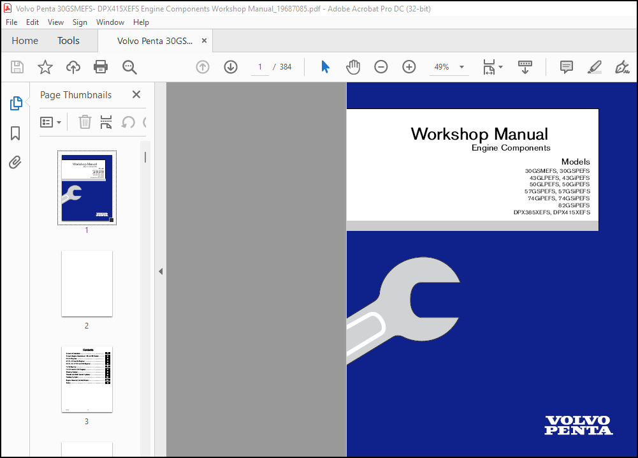The width and height of the screenshot is (638, 458).
Task: Open the 49% zoom level dropdown
Action: pos(462,67)
